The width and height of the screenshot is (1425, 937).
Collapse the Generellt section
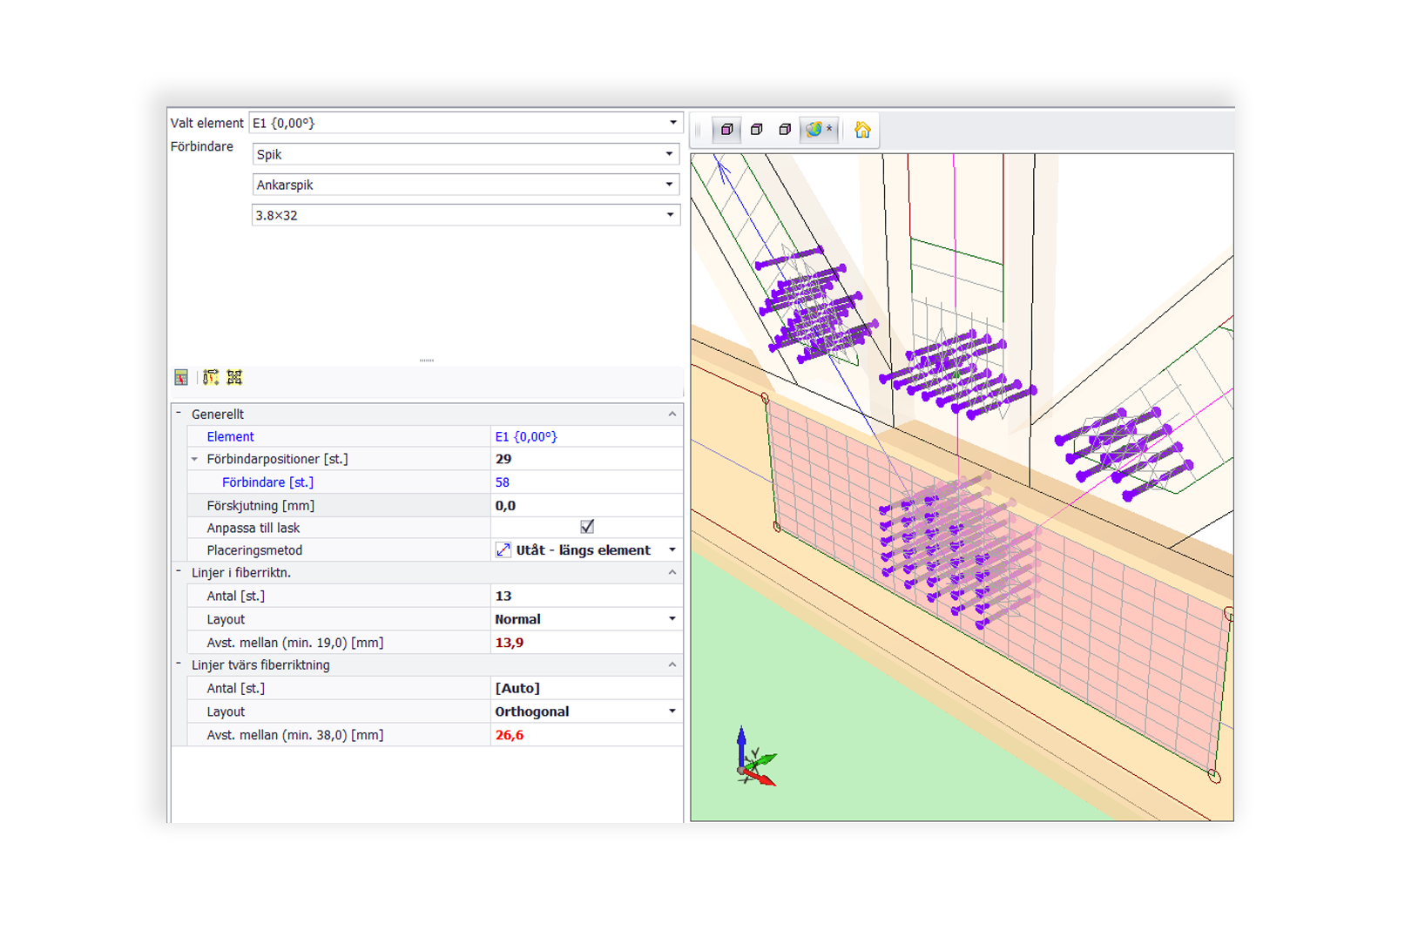click(x=179, y=414)
